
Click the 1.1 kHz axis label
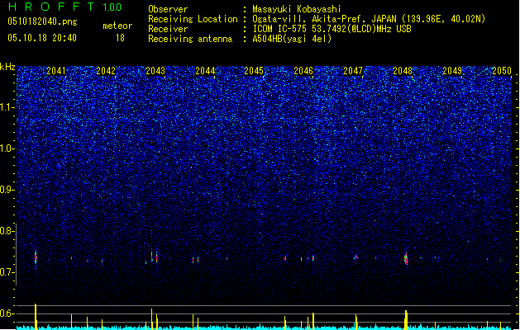[7, 107]
